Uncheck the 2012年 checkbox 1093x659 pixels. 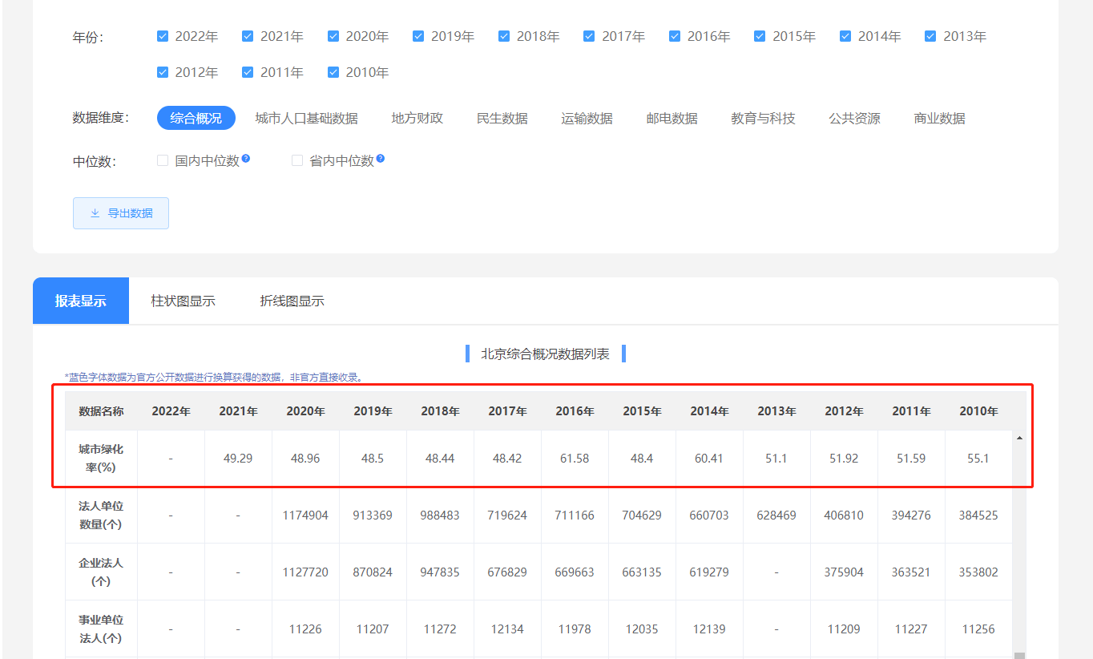pos(163,72)
